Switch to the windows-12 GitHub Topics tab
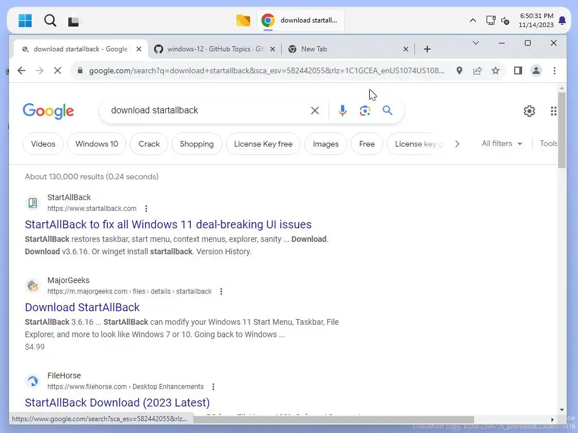 coord(215,49)
